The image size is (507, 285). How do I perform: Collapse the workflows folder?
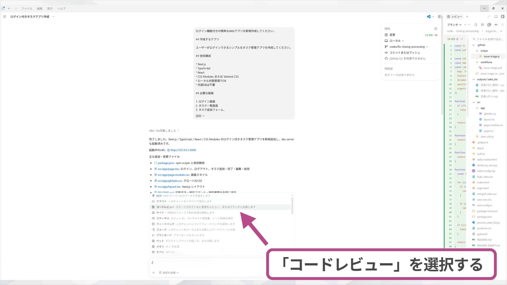487,62
